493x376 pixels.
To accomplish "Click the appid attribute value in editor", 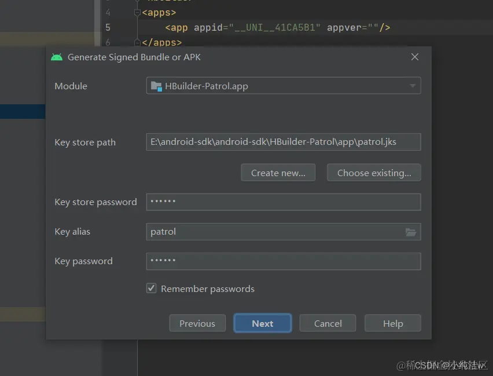I will (x=274, y=27).
